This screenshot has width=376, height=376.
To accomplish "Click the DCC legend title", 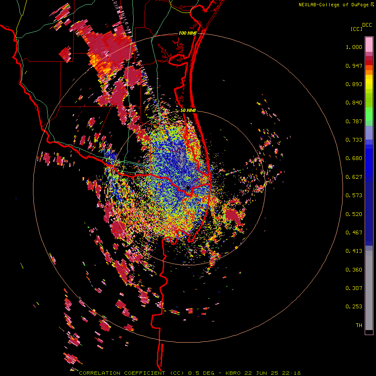I will (367, 25).
